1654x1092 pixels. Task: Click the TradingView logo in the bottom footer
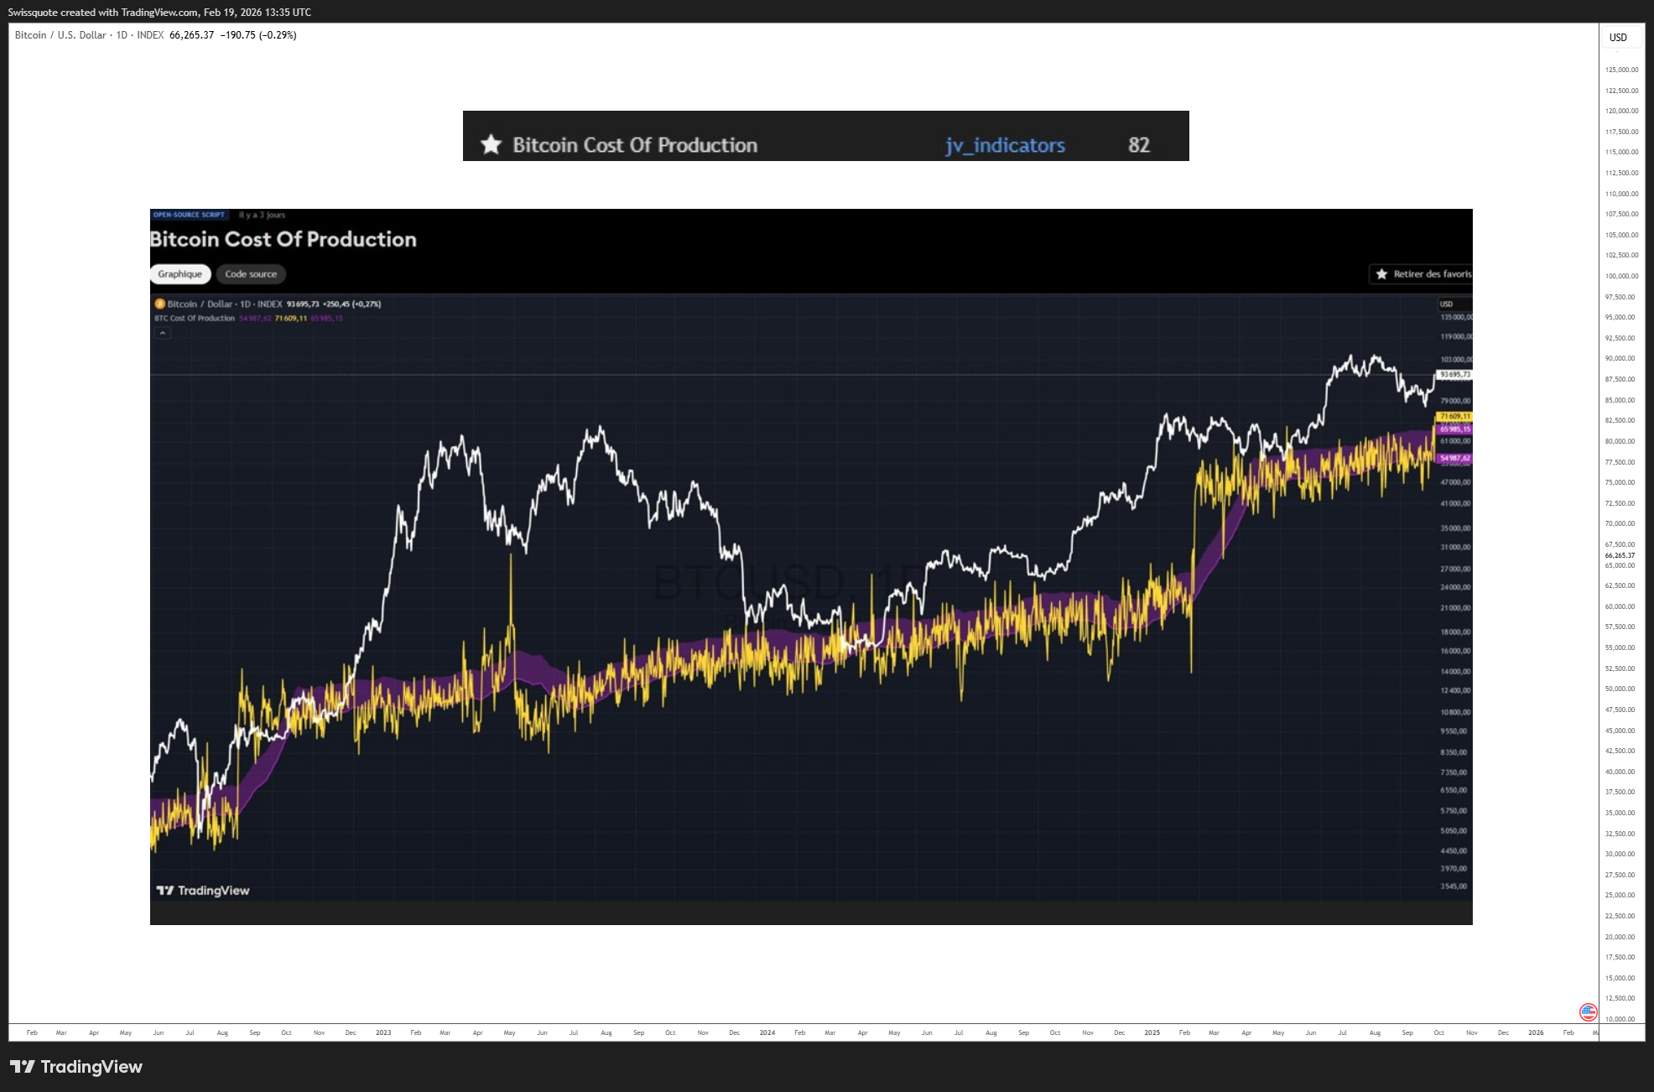tap(76, 1067)
